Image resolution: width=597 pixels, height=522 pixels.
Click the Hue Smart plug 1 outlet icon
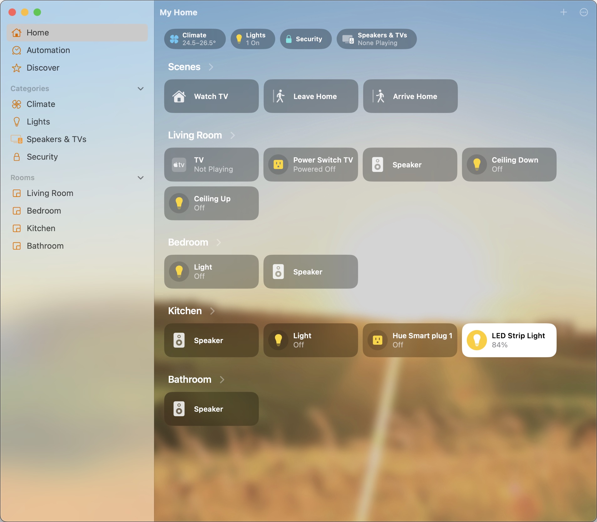(x=377, y=340)
